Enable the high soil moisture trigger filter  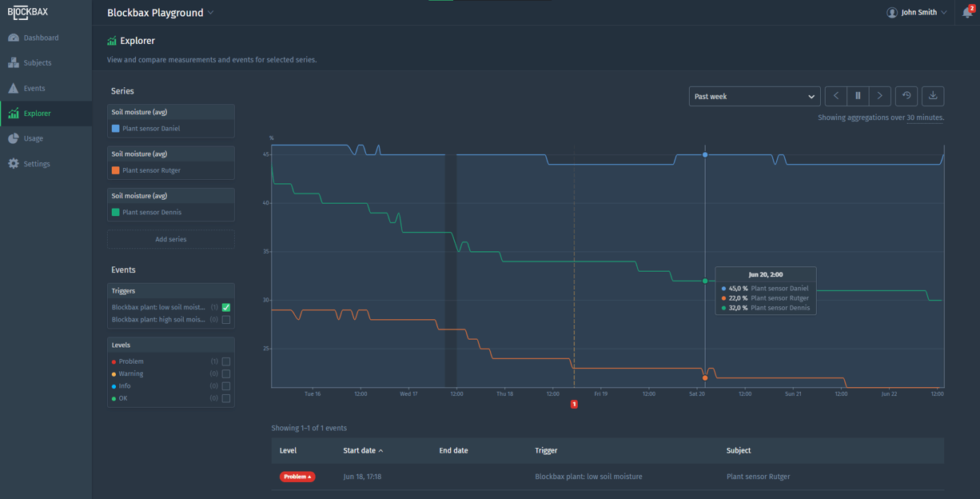[x=225, y=319]
